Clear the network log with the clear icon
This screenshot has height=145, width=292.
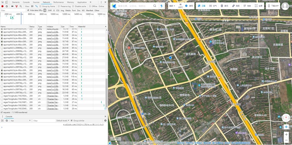[7, 6]
